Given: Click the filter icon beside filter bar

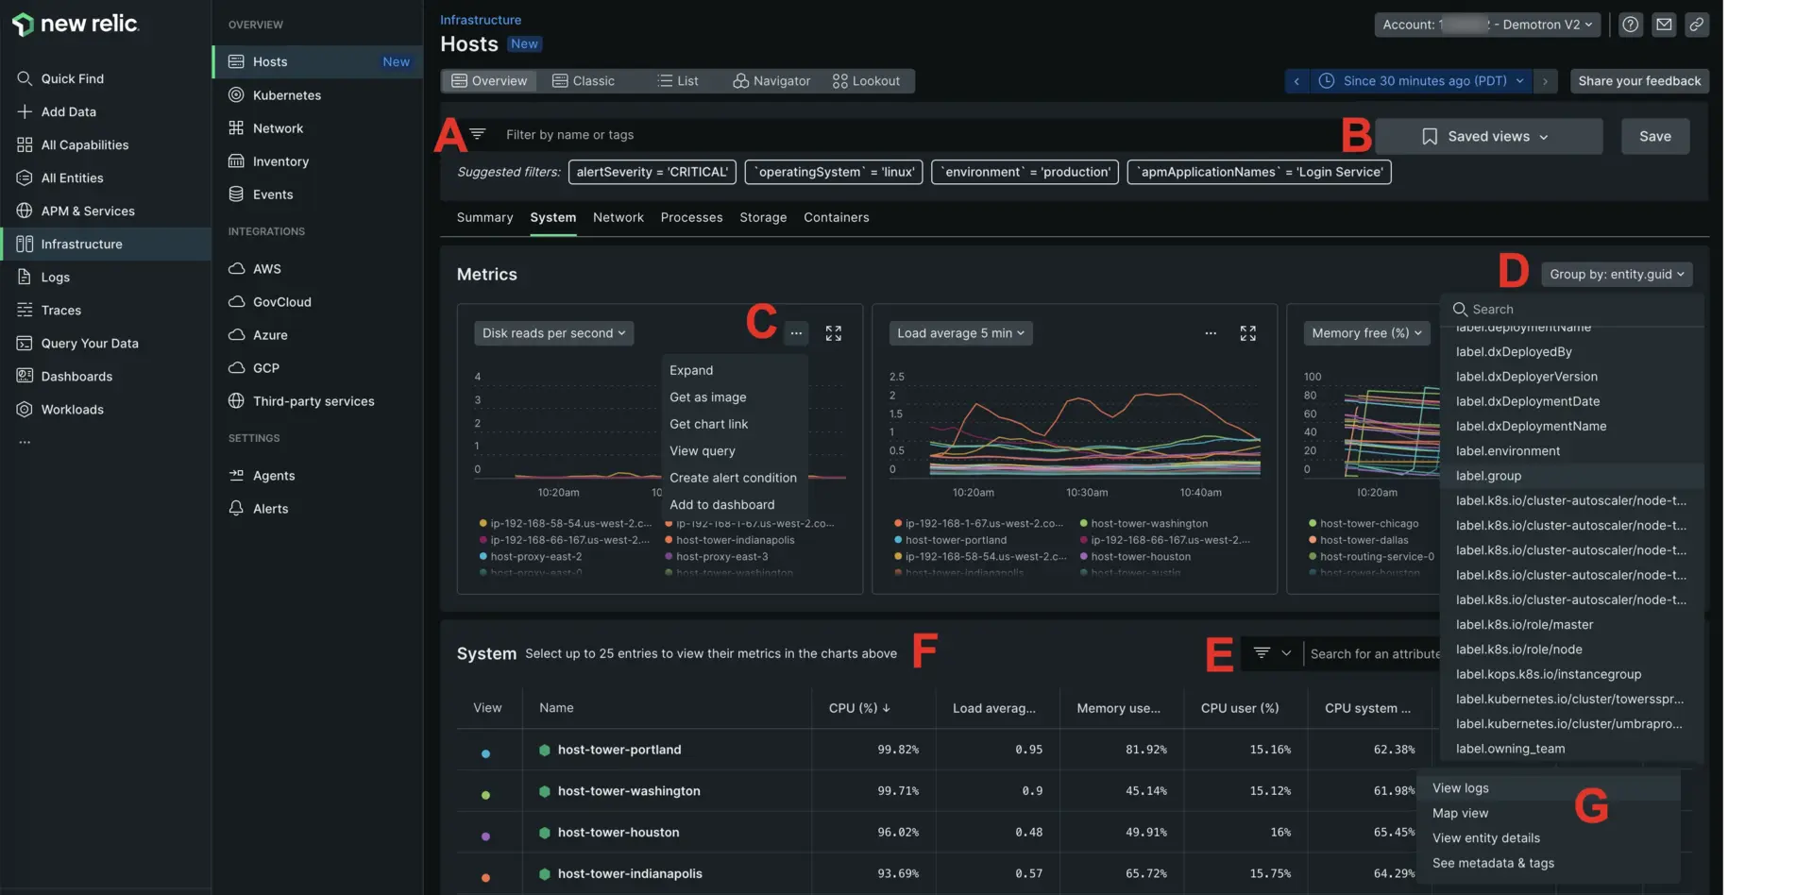Looking at the screenshot, I should pyautogui.click(x=478, y=135).
